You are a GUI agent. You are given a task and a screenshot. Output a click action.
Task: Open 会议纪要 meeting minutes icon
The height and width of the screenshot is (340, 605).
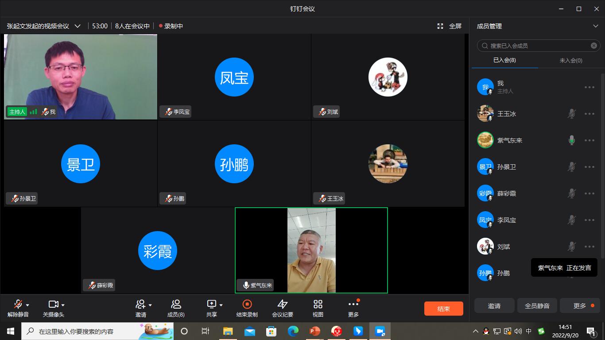pyautogui.click(x=283, y=304)
